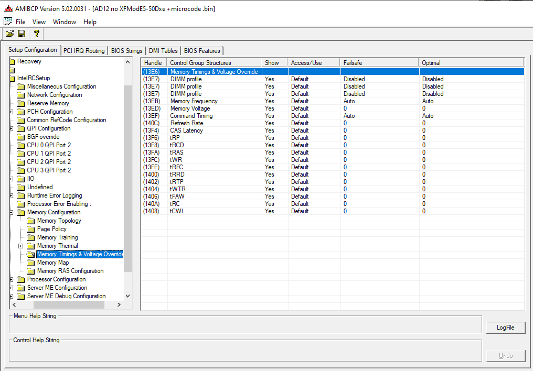Screen dimensions: 533x371
Task: Open help with the question mark icon
Action: coord(36,34)
